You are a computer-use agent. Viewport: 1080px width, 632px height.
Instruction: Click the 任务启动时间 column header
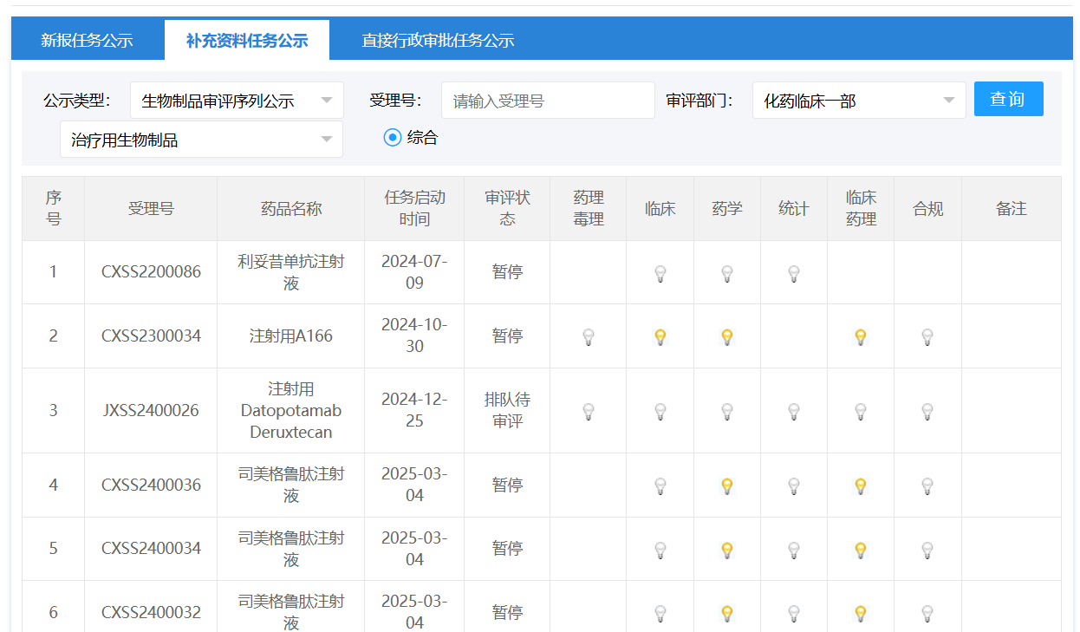pyautogui.click(x=414, y=209)
